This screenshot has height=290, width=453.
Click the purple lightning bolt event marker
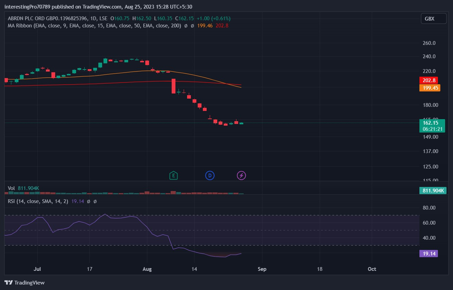[242, 176]
